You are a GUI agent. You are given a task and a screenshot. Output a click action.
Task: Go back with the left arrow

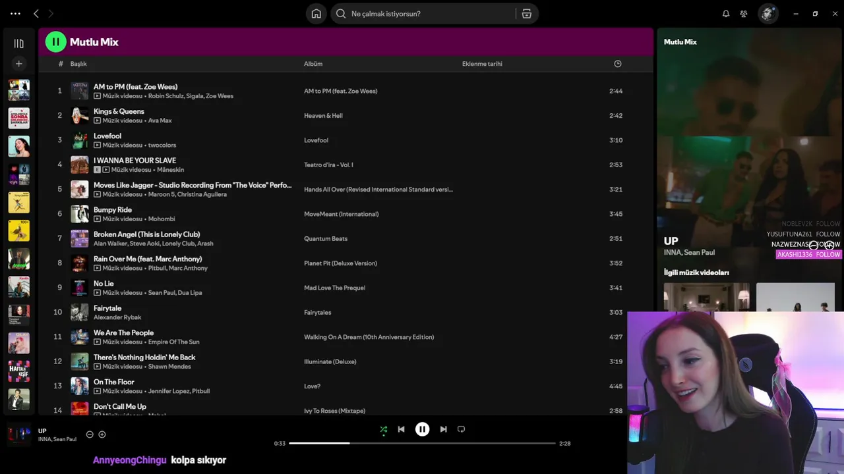tap(36, 14)
